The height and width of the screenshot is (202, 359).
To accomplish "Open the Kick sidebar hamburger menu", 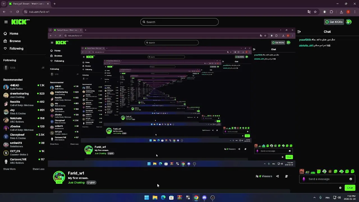I will click(6, 22).
